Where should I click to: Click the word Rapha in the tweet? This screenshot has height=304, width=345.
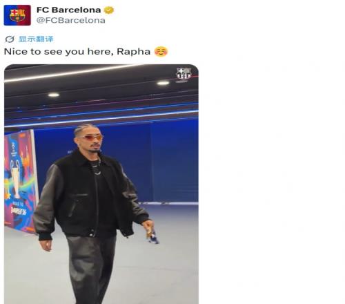click(x=133, y=51)
